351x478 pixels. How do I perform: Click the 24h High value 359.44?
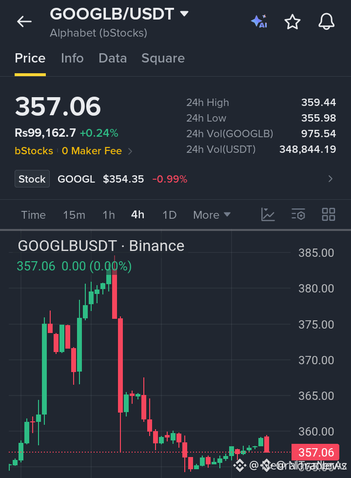pos(318,103)
